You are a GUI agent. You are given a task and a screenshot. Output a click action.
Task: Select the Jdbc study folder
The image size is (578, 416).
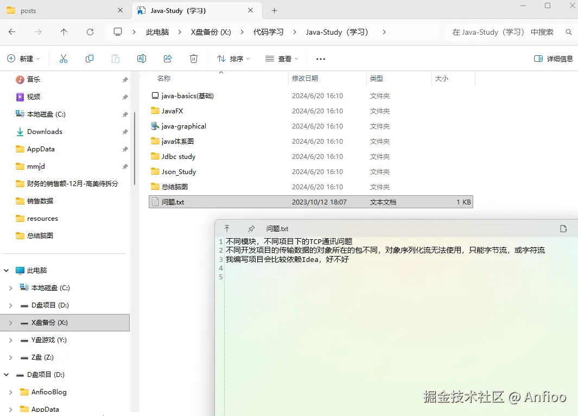coord(311,157)
